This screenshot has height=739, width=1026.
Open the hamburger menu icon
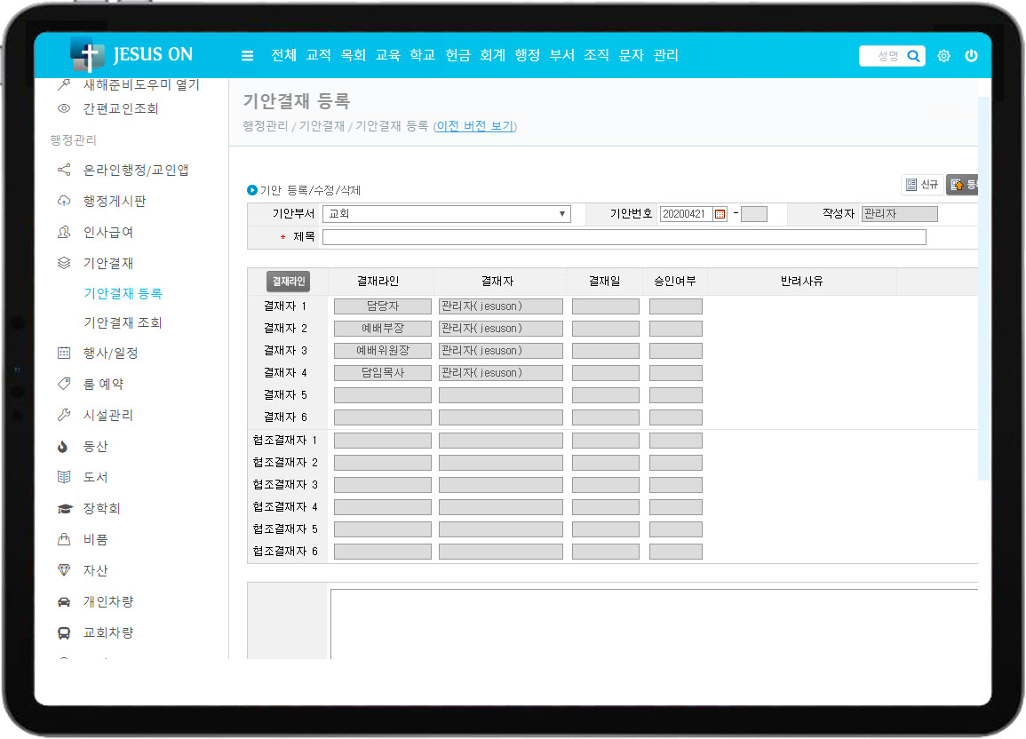pos(248,56)
